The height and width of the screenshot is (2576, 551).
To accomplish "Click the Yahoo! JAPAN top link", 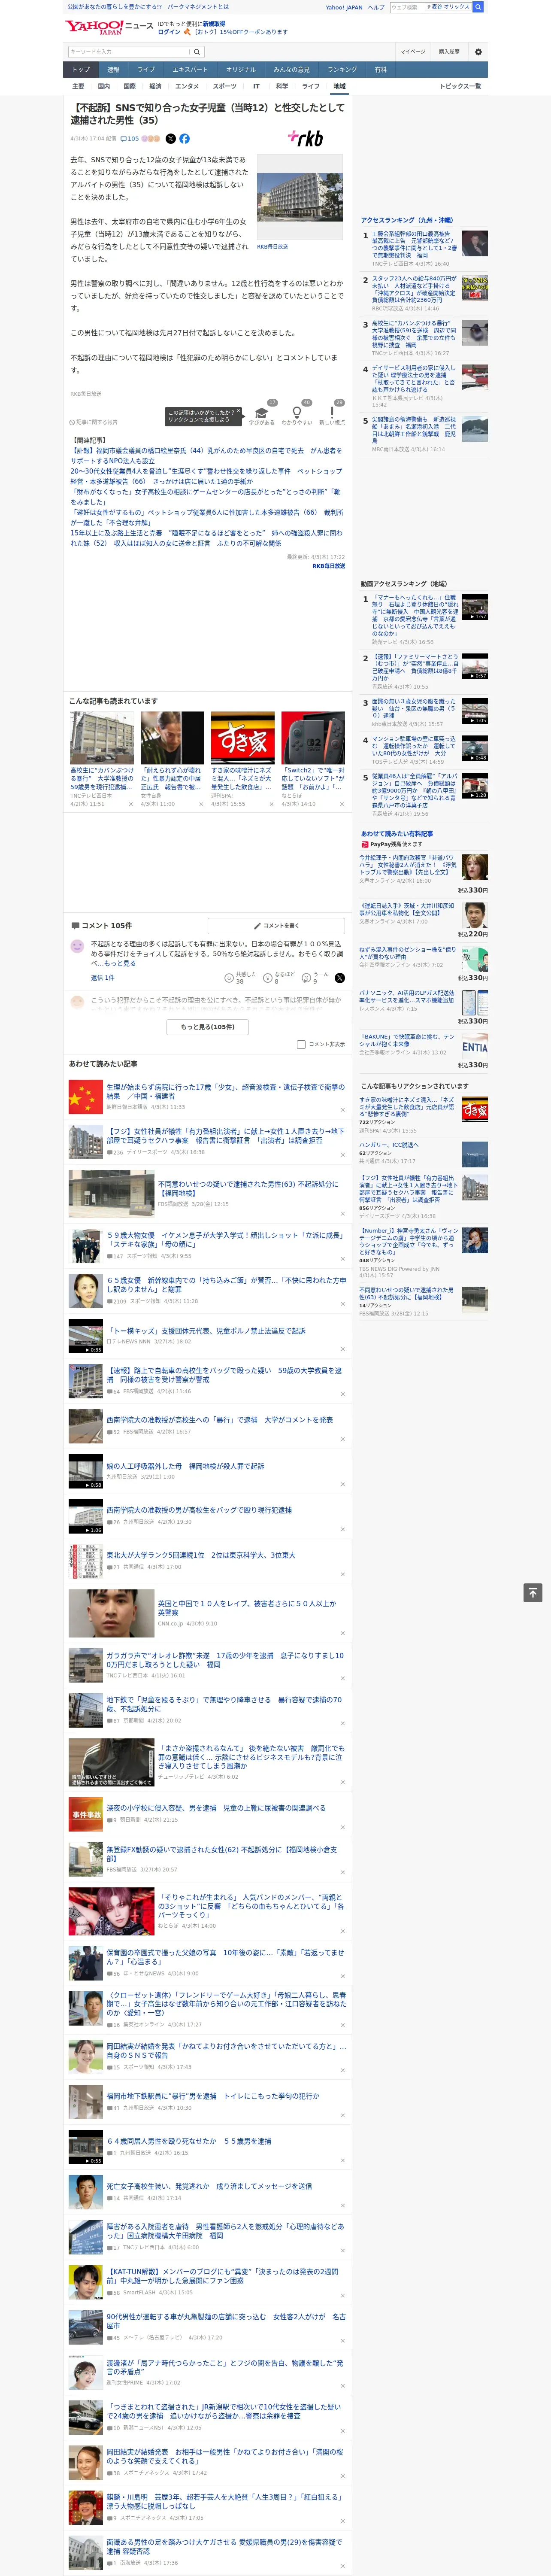I will (344, 7).
